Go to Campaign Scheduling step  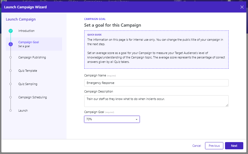[33, 97]
